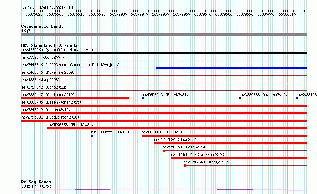
Task: Open the CDH5|NM_001795 gene label
Action: pos(36,186)
